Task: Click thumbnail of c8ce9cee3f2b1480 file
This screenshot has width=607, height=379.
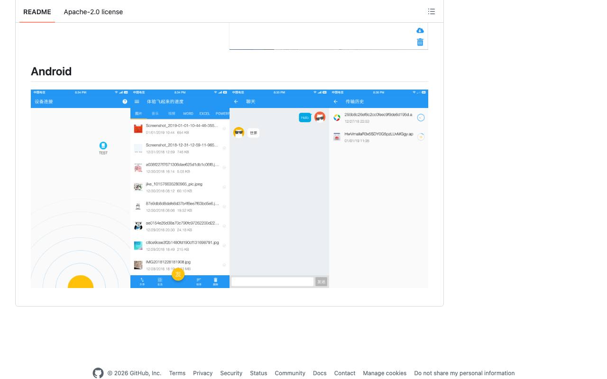Action: pyautogui.click(x=138, y=245)
